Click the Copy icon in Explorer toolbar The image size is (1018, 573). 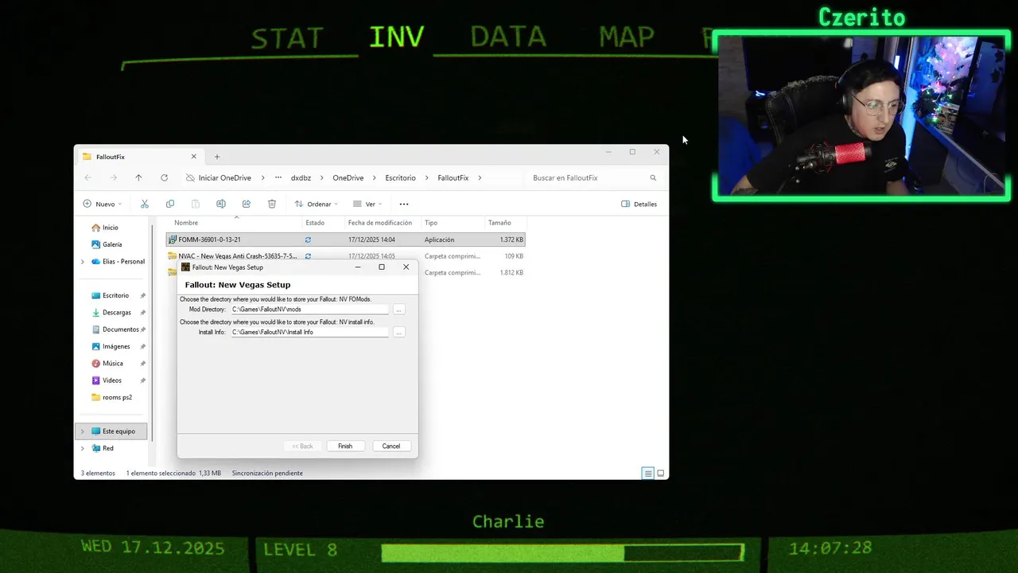(170, 204)
